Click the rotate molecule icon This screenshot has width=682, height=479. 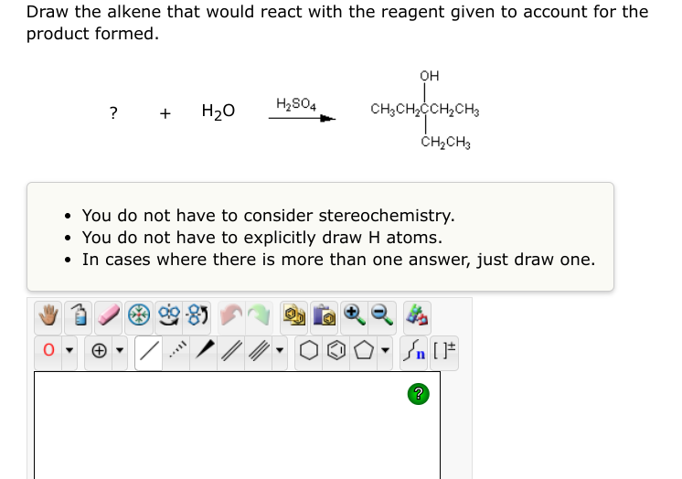[x=197, y=315]
